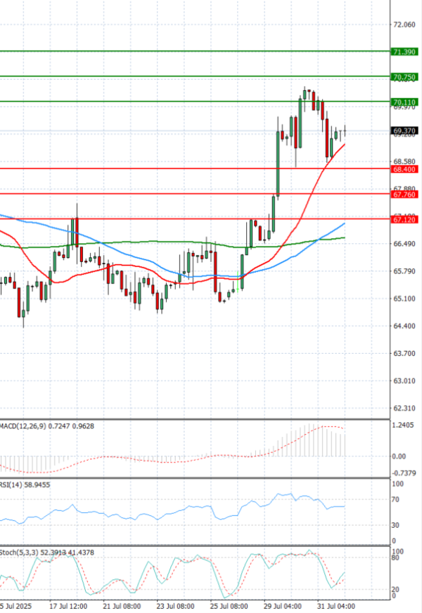Select the green 71.390 price tag
Screen dimensions: 422x613
coord(404,51)
